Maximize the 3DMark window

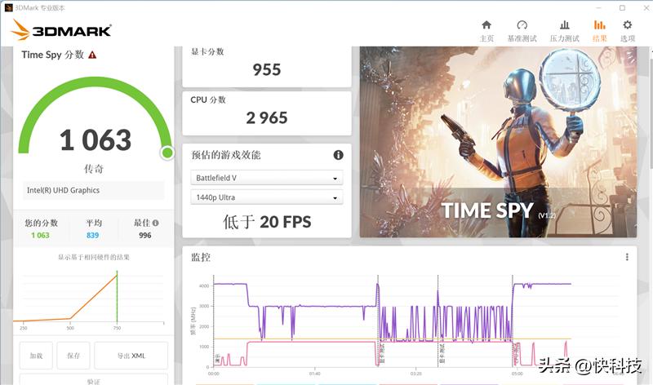pos(622,8)
